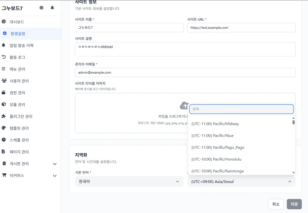Expand the 이커머스 submenu chevron
Image resolution: width=308 pixels, height=213 pixels.
pos(55,176)
